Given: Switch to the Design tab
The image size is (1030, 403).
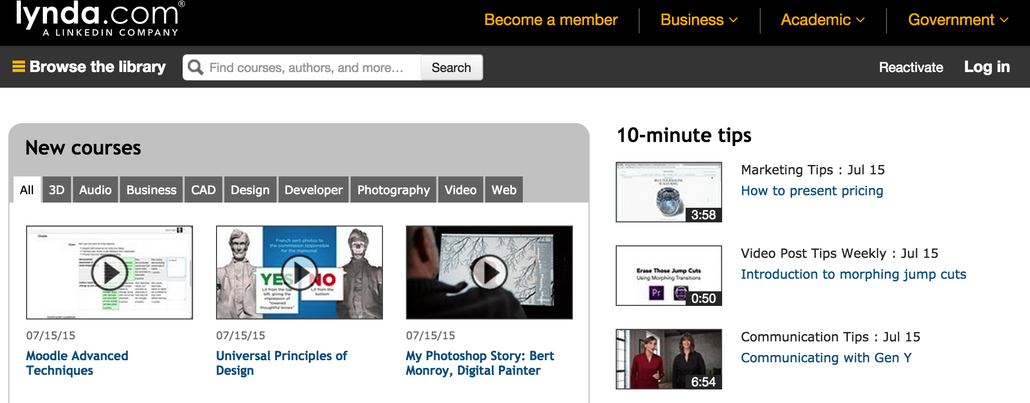Looking at the screenshot, I should click(x=250, y=189).
